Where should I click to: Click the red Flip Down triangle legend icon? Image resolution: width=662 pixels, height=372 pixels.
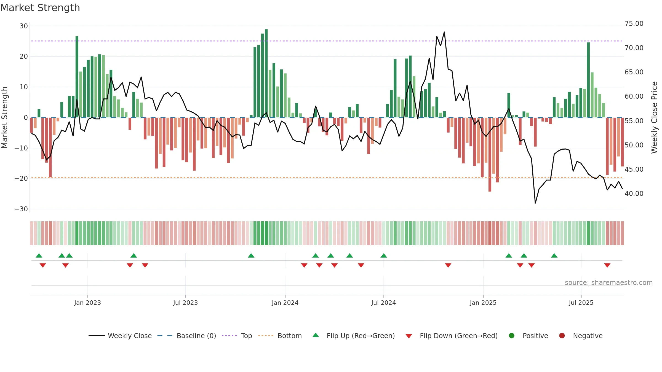tap(409, 336)
